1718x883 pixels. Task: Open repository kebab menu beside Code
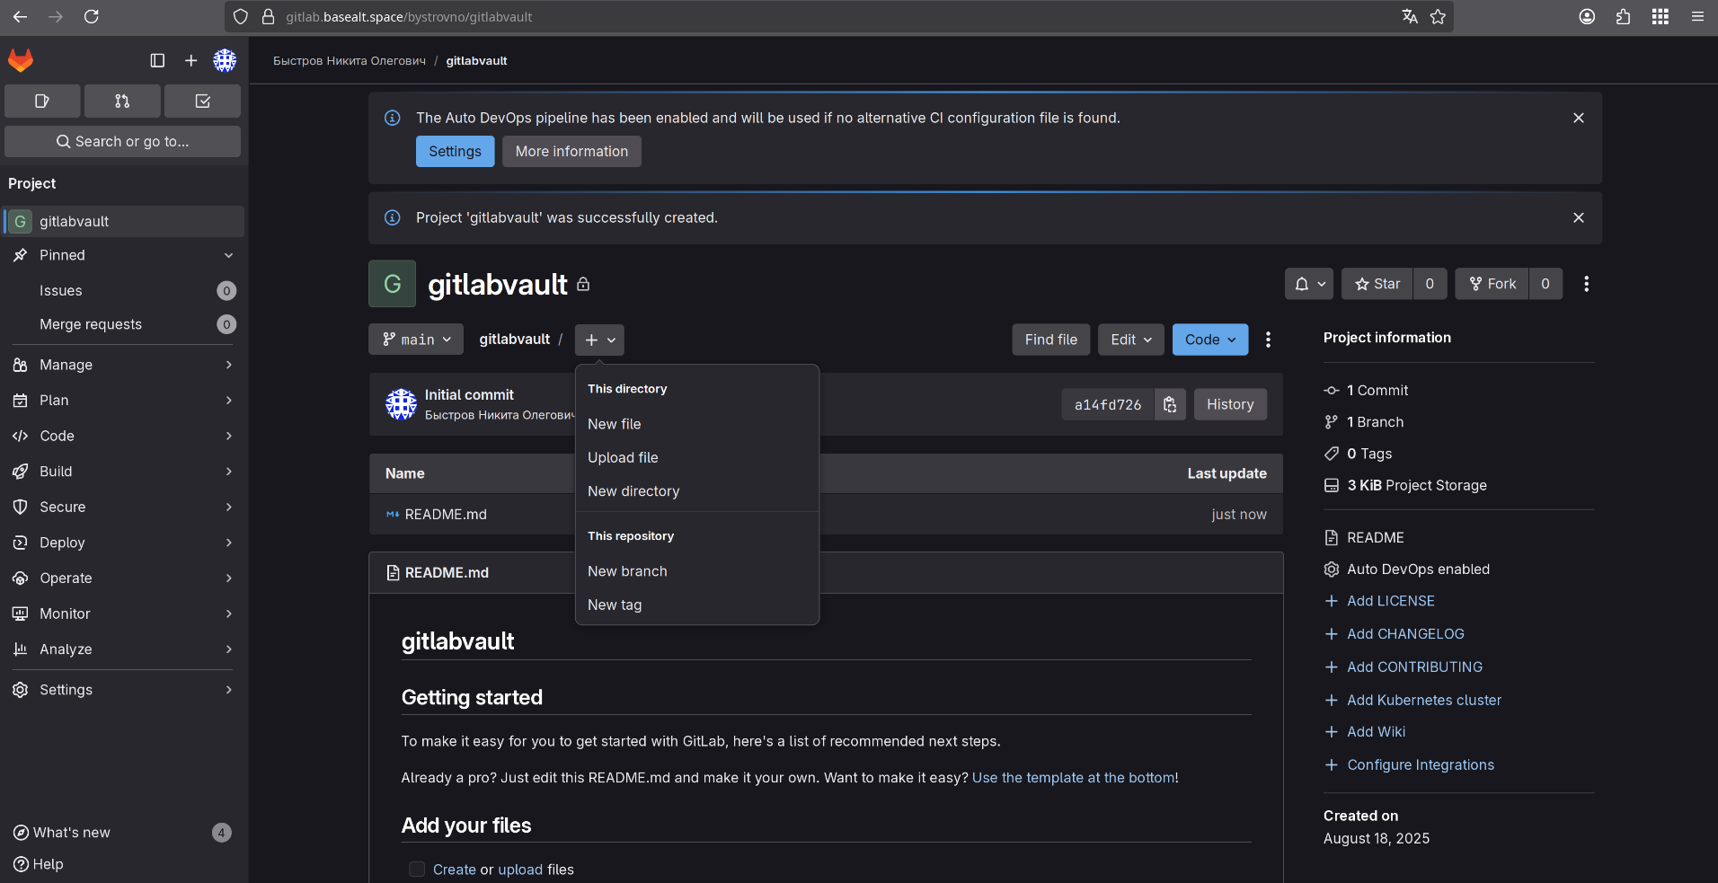pos(1268,340)
